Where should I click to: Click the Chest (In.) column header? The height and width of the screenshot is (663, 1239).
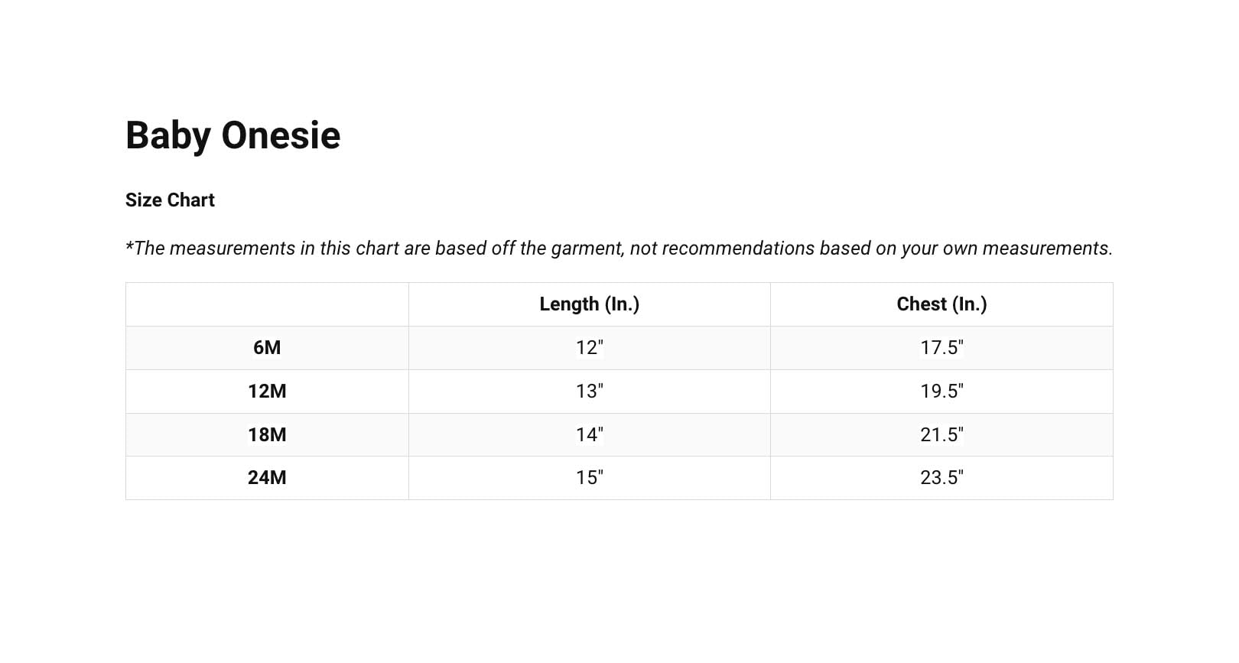click(x=941, y=304)
